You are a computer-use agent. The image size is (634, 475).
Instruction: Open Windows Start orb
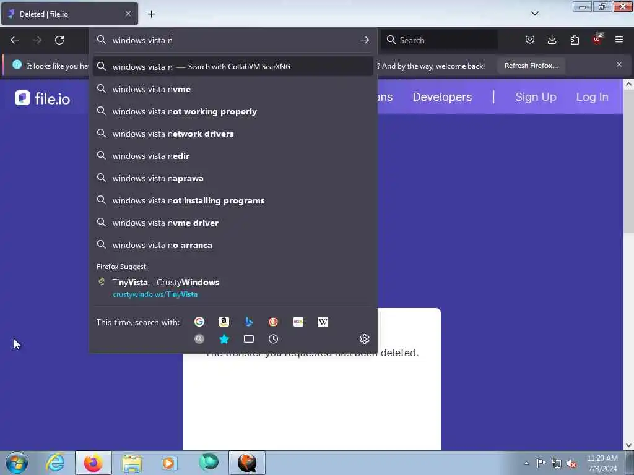click(17, 463)
